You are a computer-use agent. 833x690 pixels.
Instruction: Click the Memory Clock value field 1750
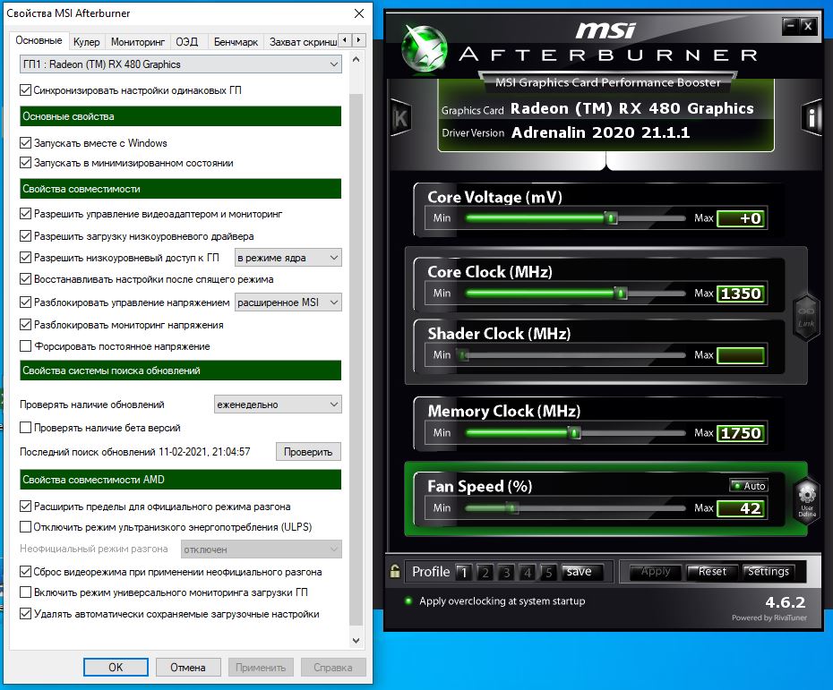pos(741,433)
